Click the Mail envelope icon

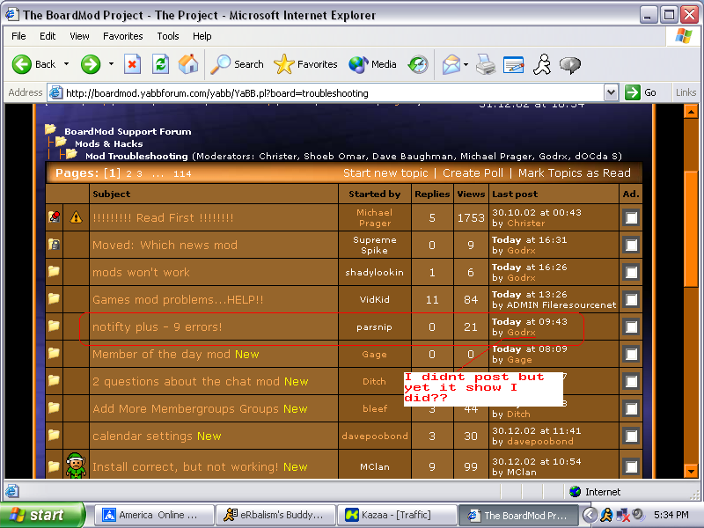pyautogui.click(x=451, y=64)
